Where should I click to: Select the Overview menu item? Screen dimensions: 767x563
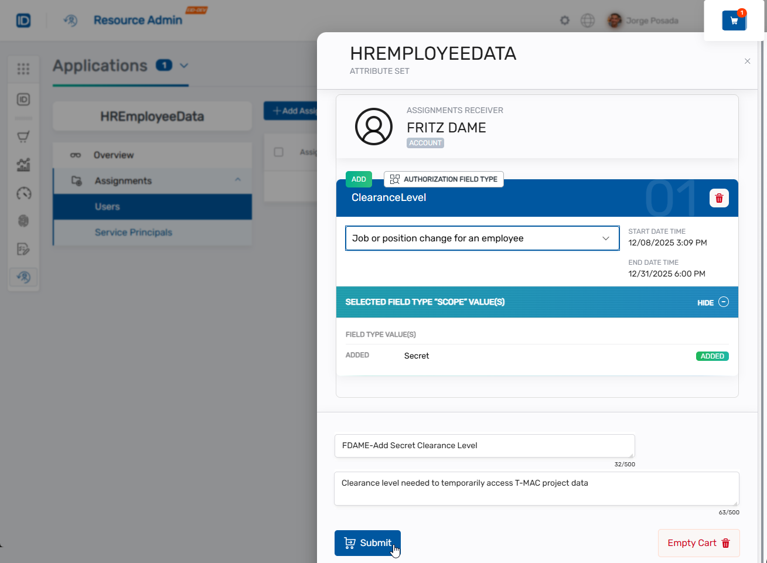coord(114,155)
